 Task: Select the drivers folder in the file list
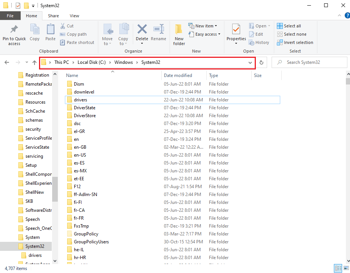pos(172,100)
